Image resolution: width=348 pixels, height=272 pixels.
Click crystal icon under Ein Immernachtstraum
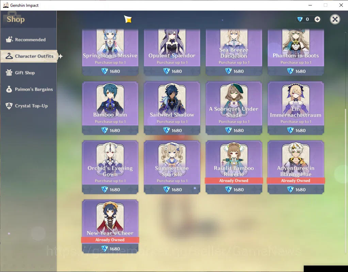(x=290, y=130)
